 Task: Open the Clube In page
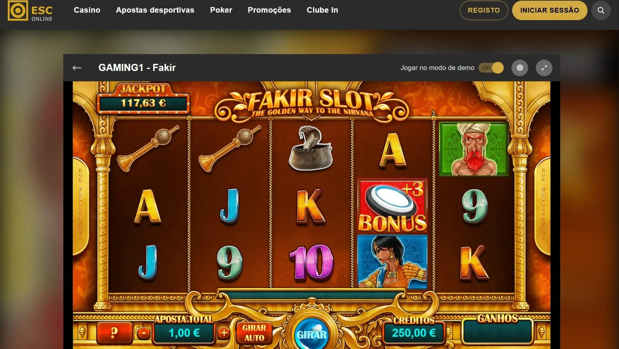322,10
